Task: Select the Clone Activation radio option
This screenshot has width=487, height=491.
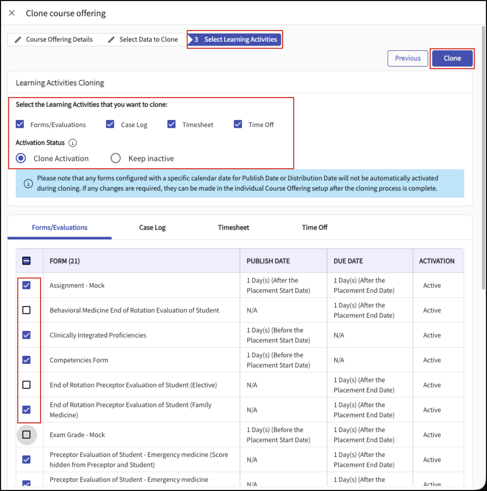Action: tap(21, 158)
